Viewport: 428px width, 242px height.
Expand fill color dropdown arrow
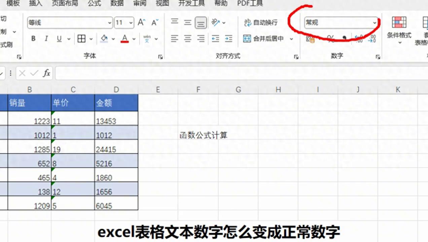point(113,39)
